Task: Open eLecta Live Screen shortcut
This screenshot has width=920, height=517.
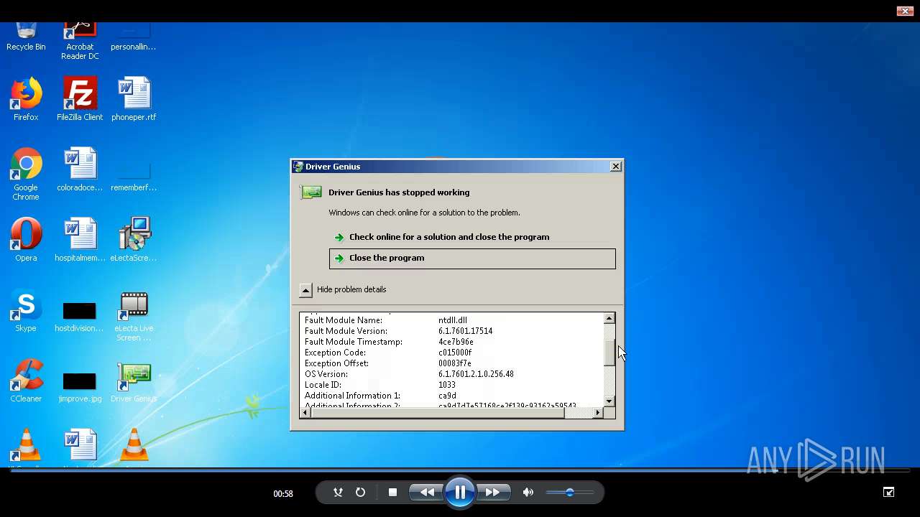Action: pos(134,316)
